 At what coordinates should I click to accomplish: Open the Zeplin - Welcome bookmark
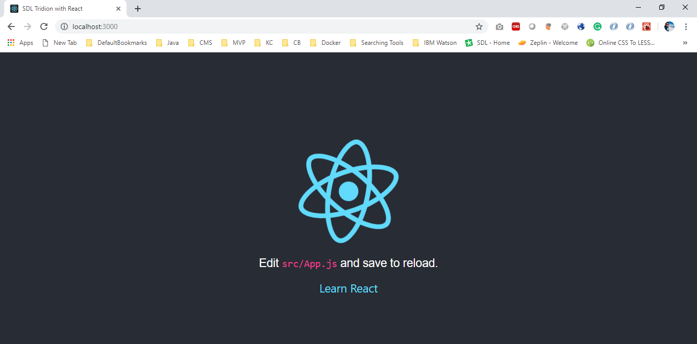[548, 43]
